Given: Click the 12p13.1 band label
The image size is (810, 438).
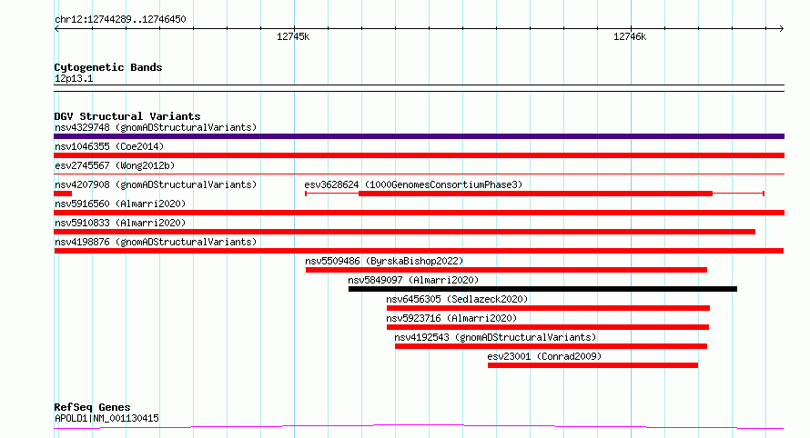Looking at the screenshot, I should point(74,78).
